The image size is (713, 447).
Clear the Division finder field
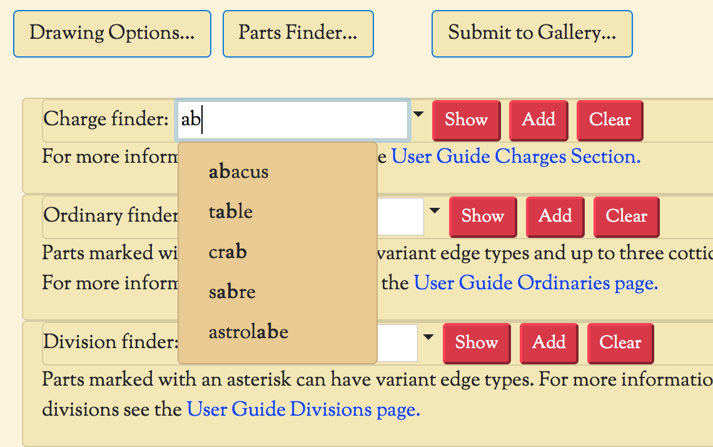[x=620, y=343]
